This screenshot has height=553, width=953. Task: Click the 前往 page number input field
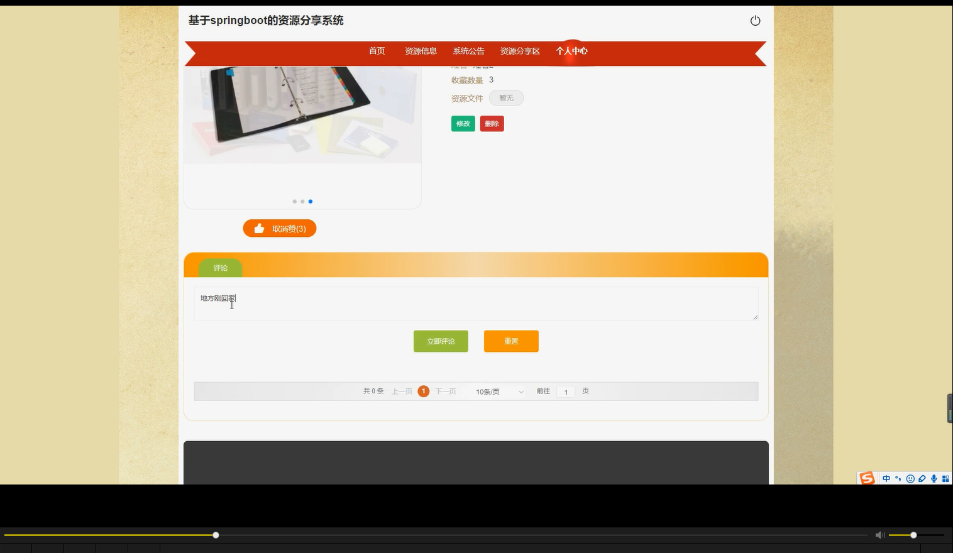[566, 391]
